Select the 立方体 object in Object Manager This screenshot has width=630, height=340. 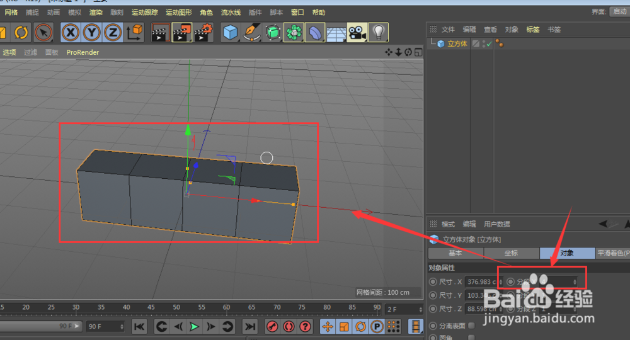point(457,43)
